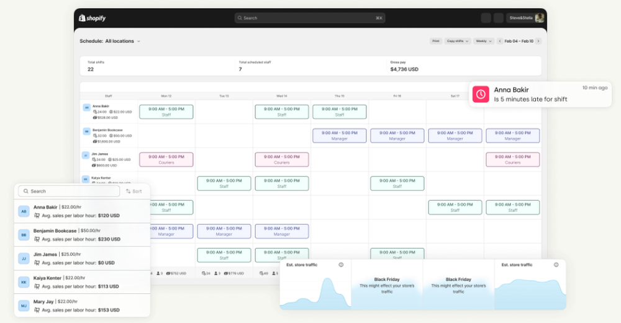The height and width of the screenshot is (323, 621).
Task: Click the left store traffic chart
Action: (x=315, y=292)
